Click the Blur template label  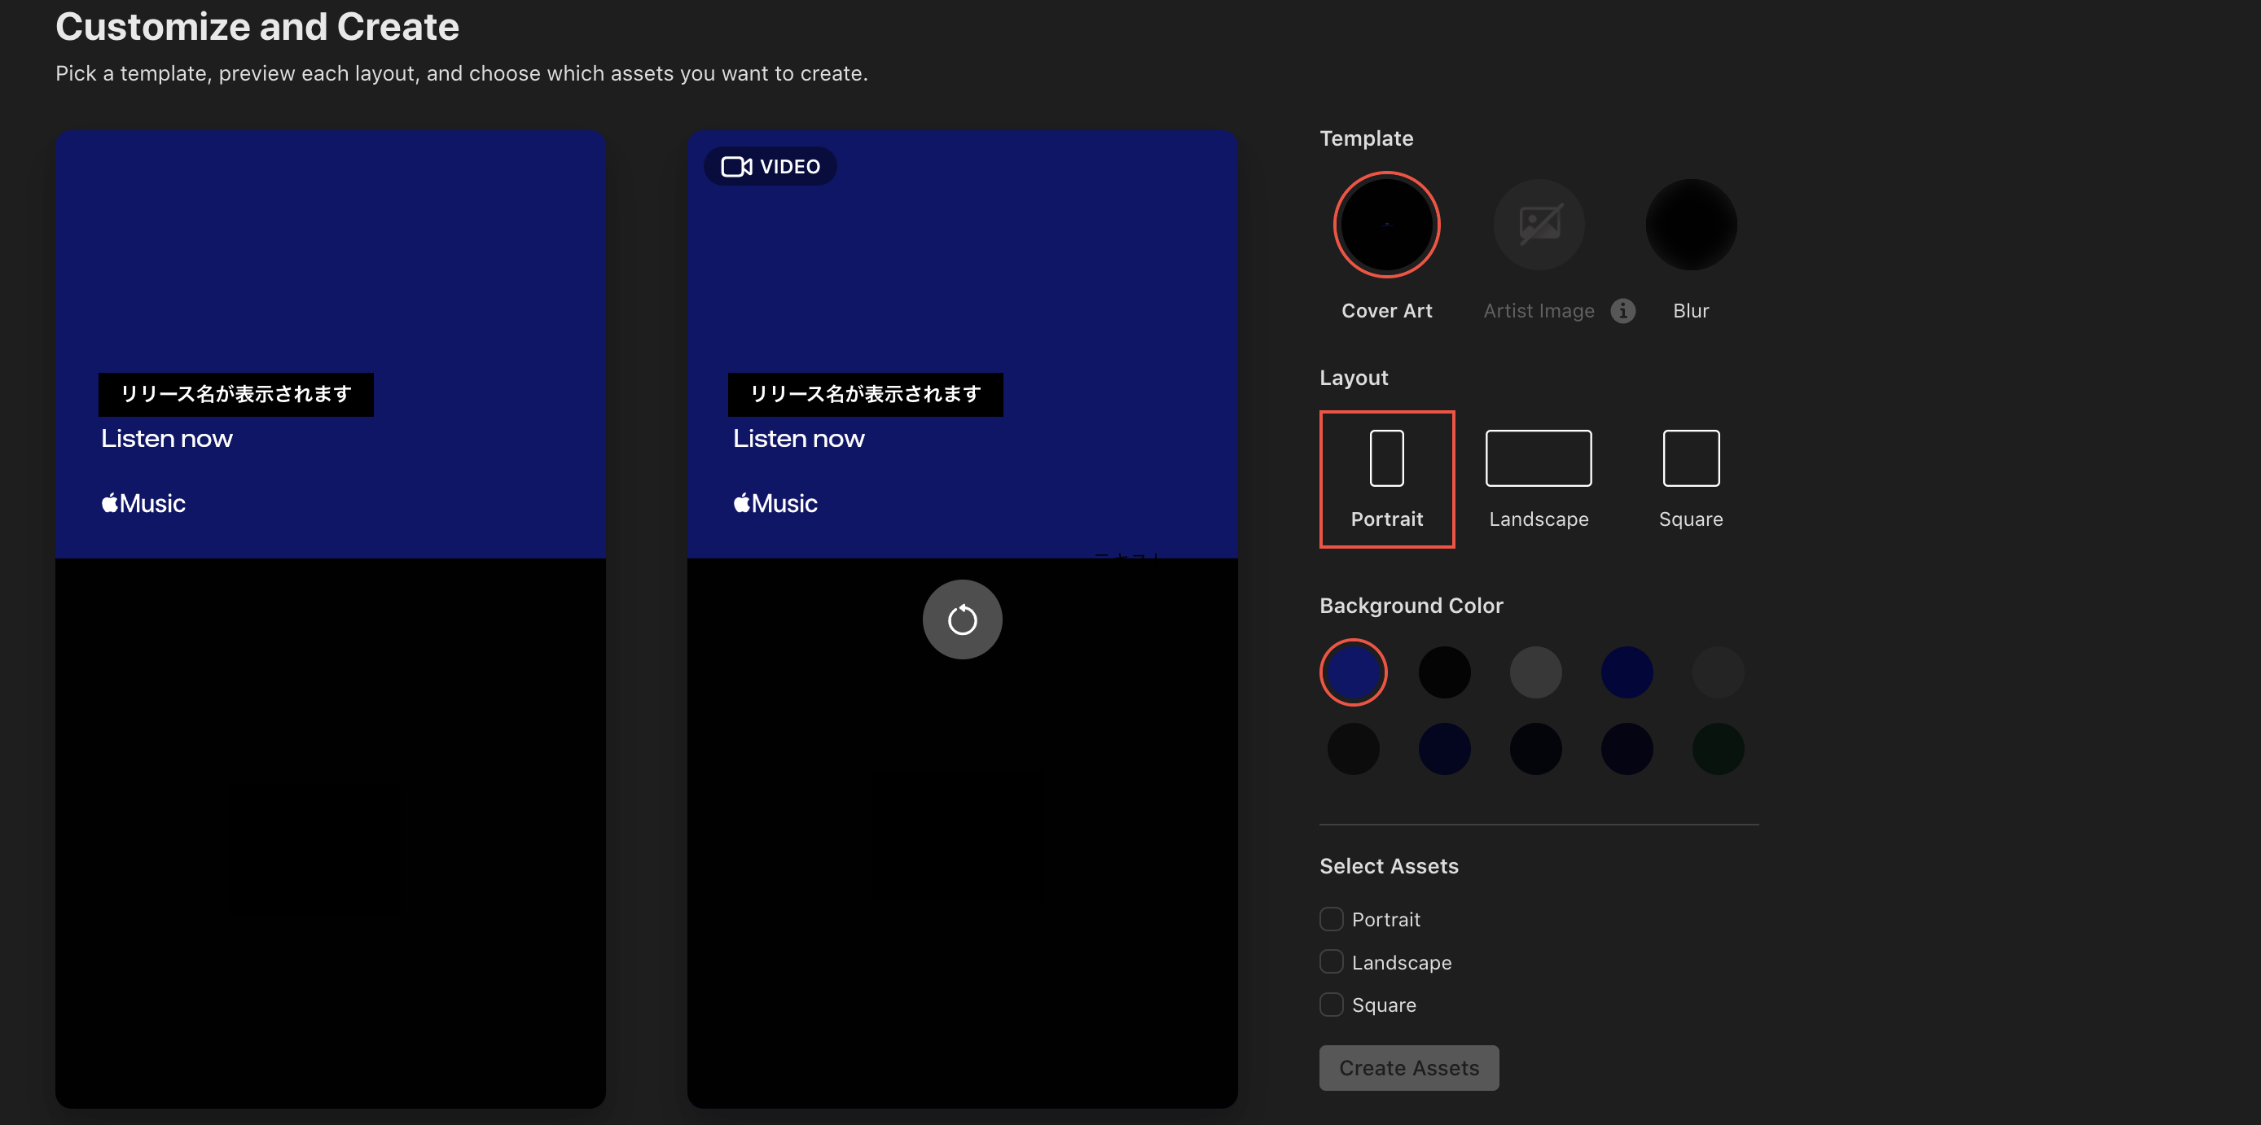coord(1691,311)
